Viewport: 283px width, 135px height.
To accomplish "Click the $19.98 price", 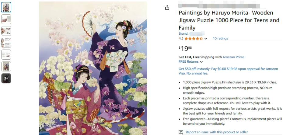I will pos(185,48).
